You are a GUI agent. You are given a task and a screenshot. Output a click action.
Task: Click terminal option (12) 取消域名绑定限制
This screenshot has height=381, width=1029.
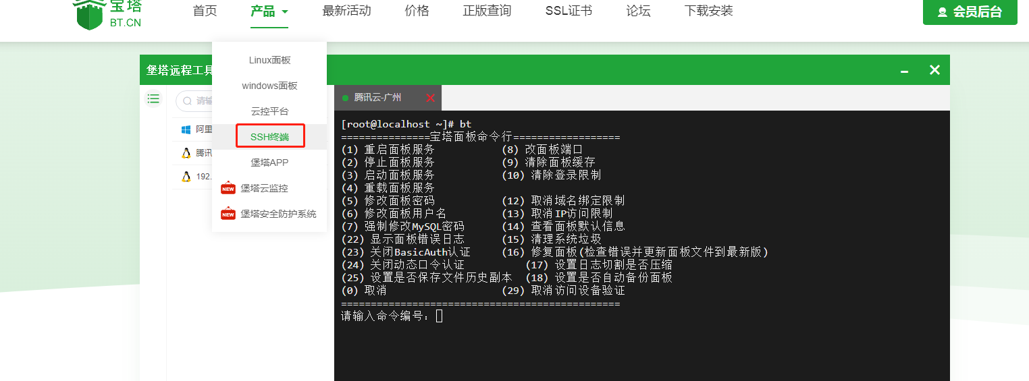coord(563,201)
